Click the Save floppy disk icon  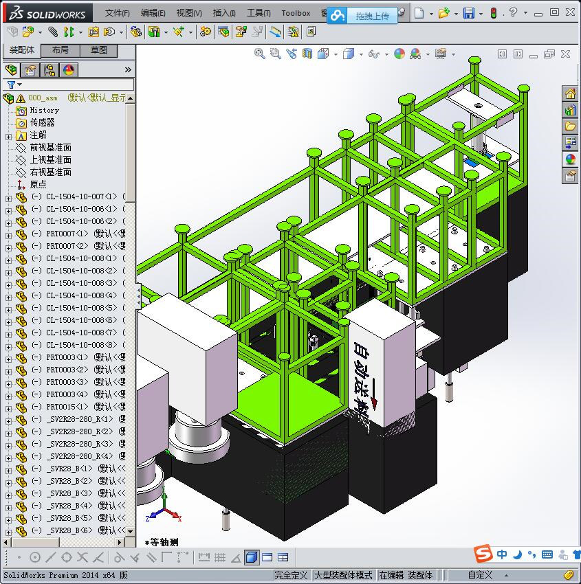[x=469, y=14]
